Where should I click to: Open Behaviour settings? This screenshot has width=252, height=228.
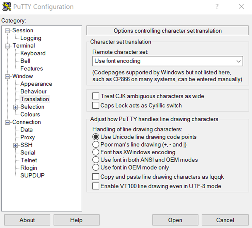33,91
